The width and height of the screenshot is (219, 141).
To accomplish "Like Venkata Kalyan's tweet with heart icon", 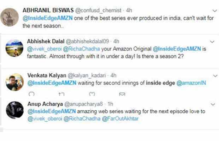I will click(x=92, y=94).
